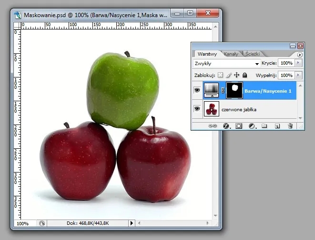
Task: Toggle lock position move icon
Action: [237, 75]
